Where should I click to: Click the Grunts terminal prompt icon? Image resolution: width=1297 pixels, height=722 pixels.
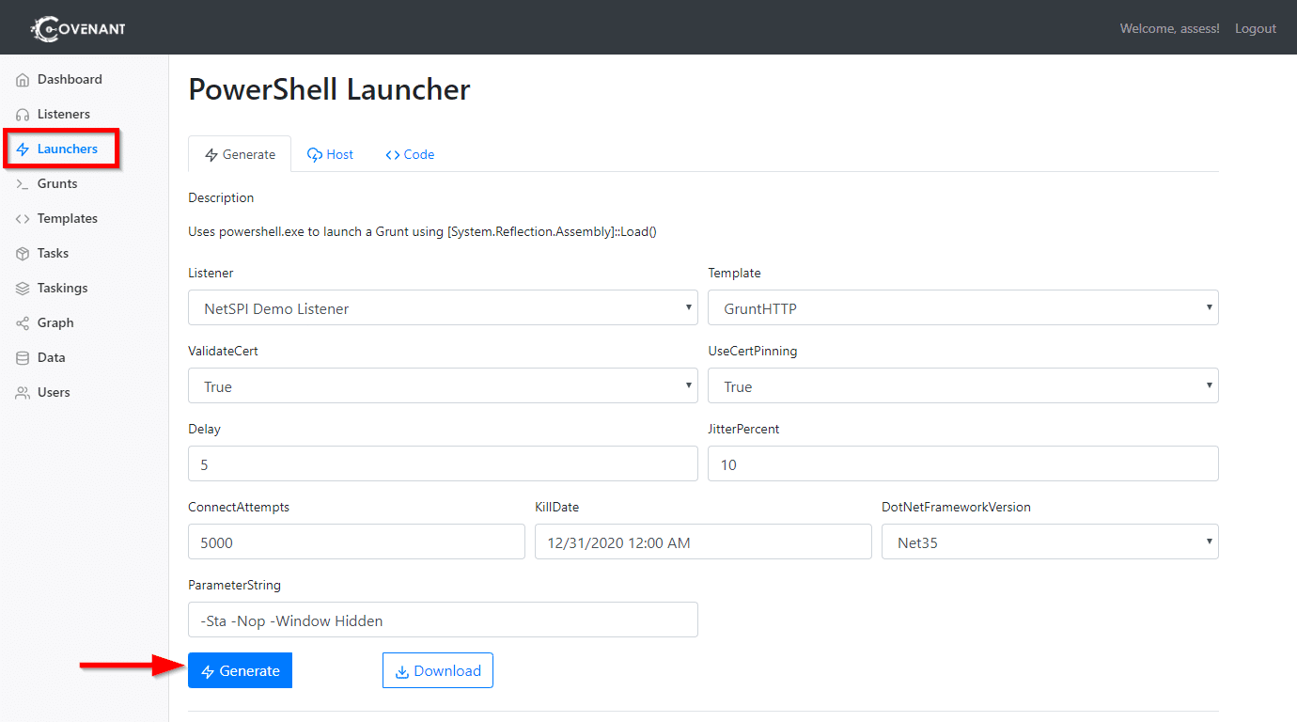23,184
